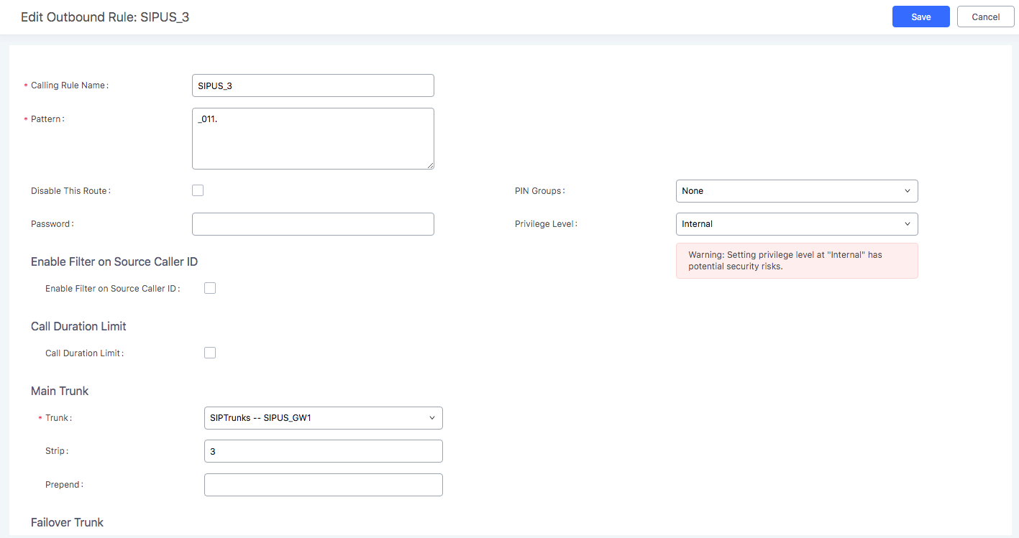Open the PIN Groups dropdown
Viewport: 1019px width, 538px height.
pos(797,191)
